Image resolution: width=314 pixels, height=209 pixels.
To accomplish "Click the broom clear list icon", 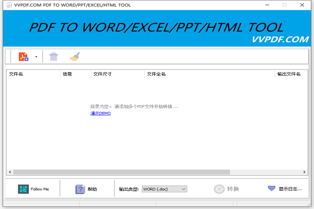I will tap(74, 56).
